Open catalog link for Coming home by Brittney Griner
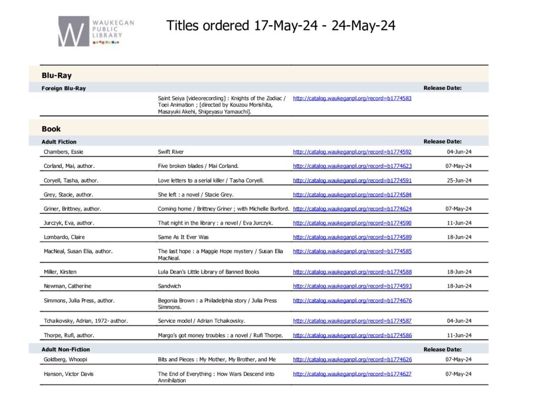 (352, 209)
